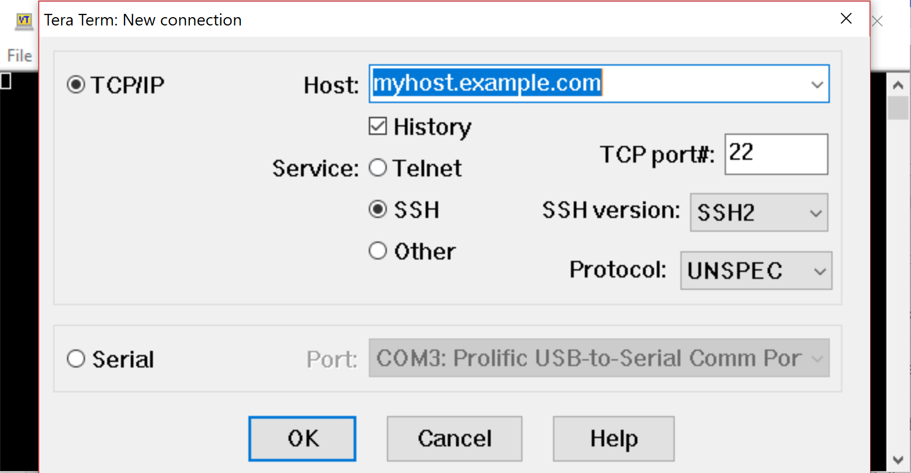Click the Help button
The width and height of the screenshot is (911, 473).
coord(614,439)
